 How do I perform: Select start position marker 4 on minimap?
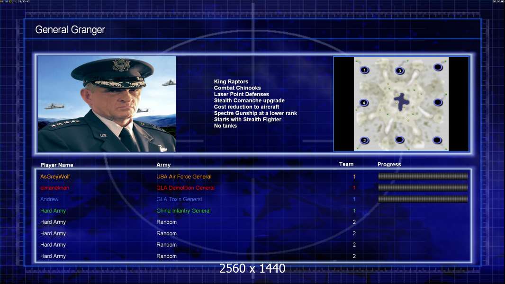click(x=364, y=103)
